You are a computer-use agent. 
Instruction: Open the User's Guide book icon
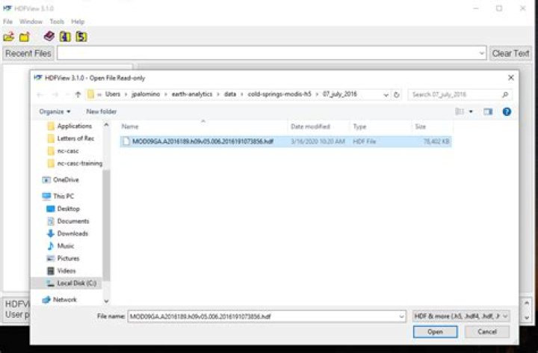(x=49, y=37)
